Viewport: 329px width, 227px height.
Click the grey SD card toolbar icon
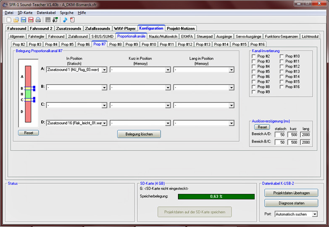(x=48, y=20)
